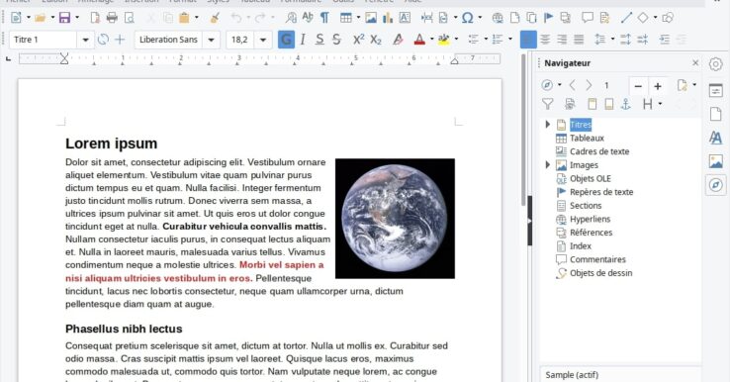
Task: Click the Update selected style icon
Action: coord(103,40)
